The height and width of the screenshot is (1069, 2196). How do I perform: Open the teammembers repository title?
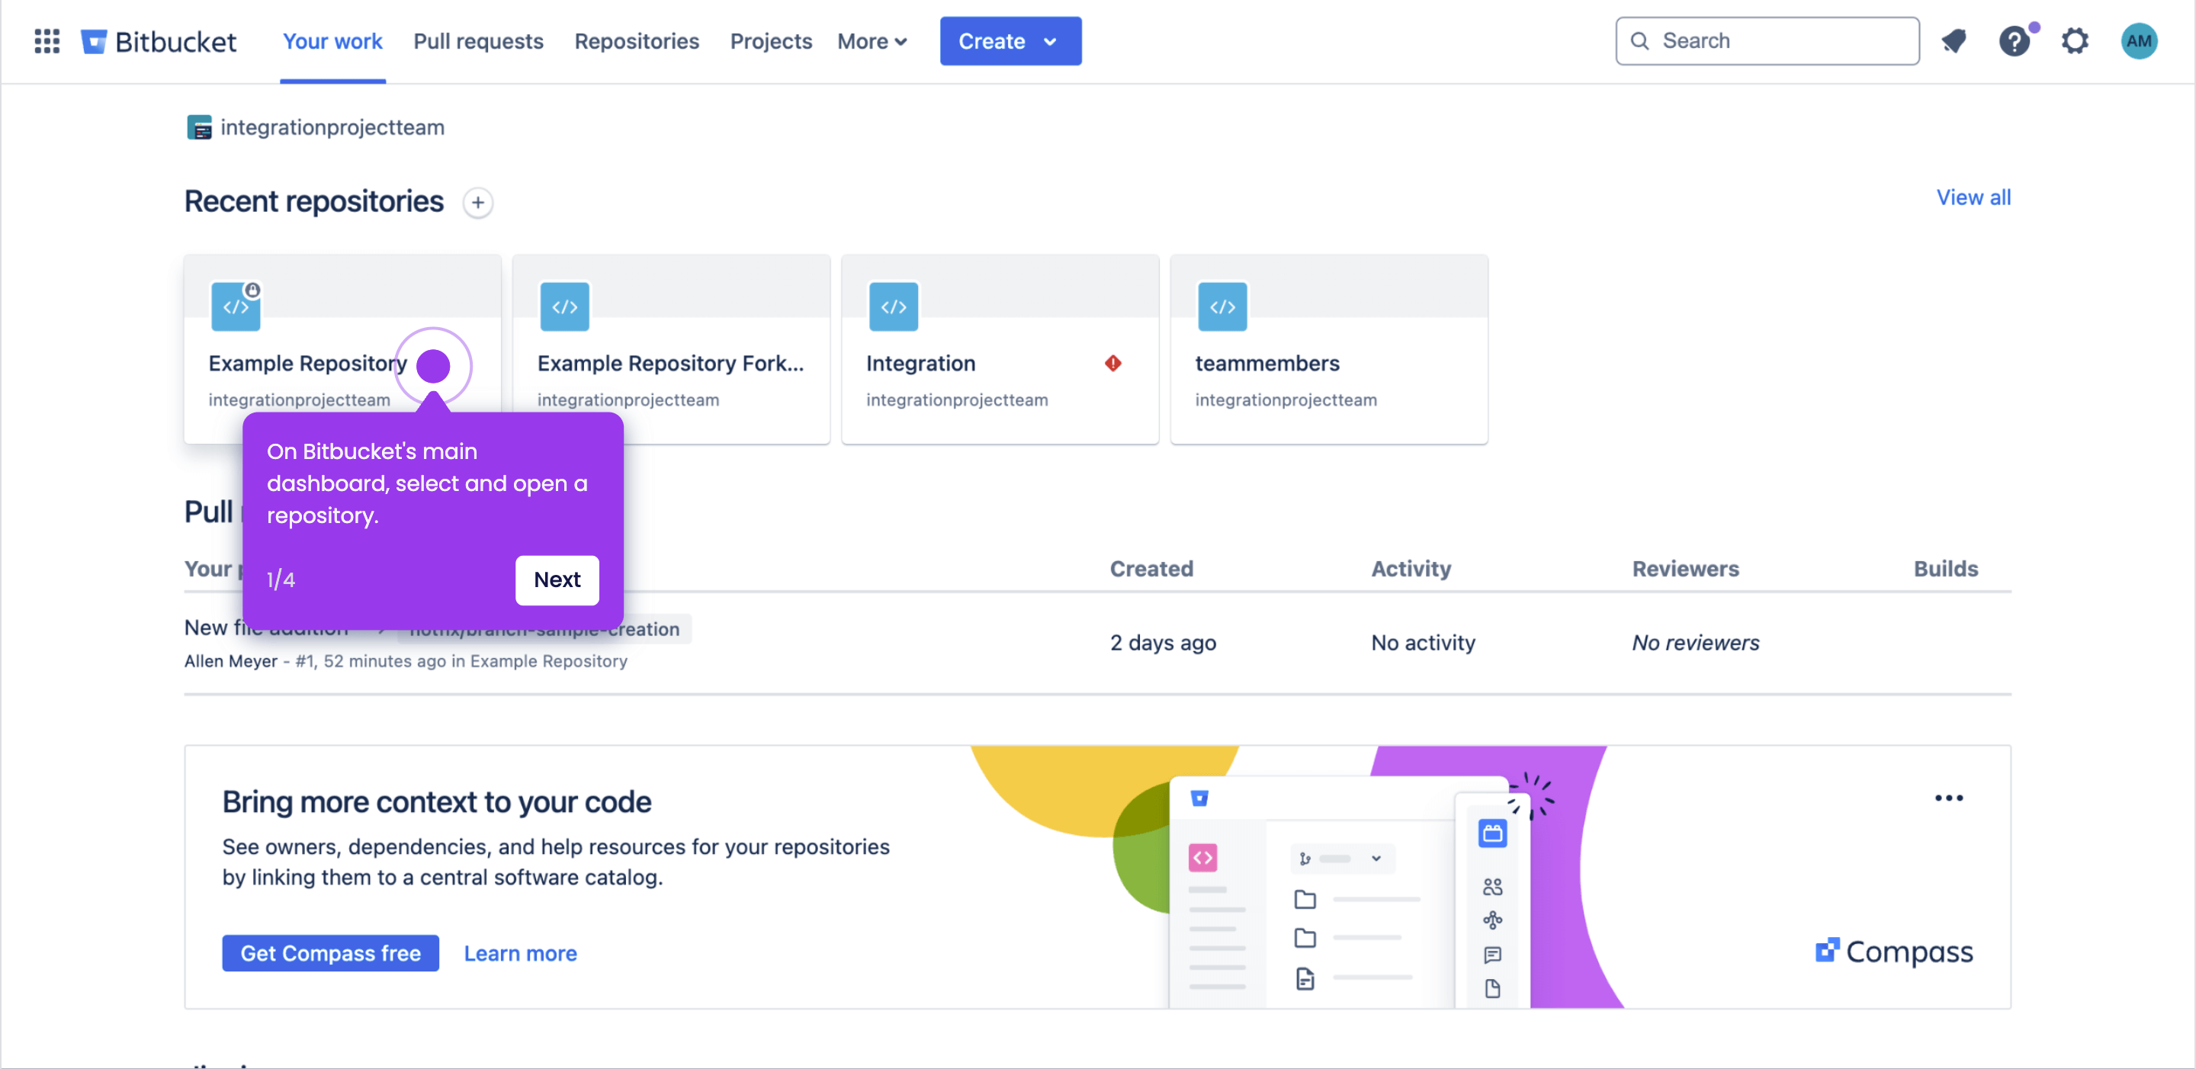(1267, 363)
